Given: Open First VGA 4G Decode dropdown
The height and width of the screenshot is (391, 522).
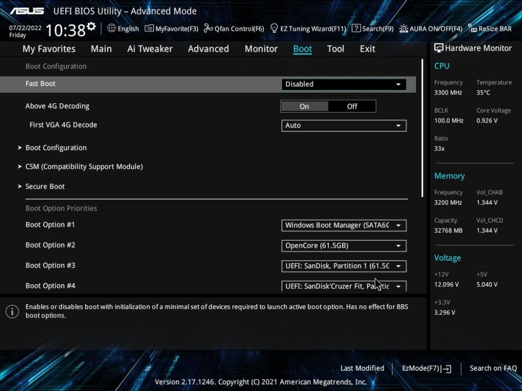Looking at the screenshot, I should pos(343,126).
